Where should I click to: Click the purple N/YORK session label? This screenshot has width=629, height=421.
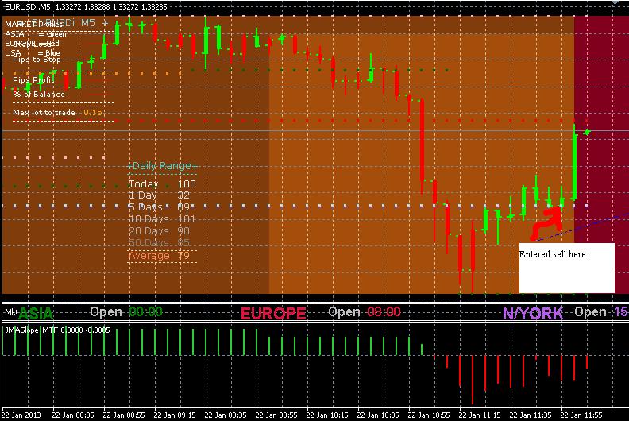pos(533,313)
